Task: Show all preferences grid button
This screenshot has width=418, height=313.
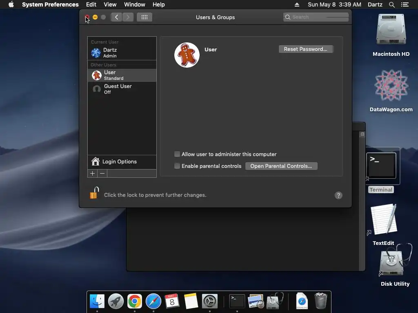Action: [145, 17]
